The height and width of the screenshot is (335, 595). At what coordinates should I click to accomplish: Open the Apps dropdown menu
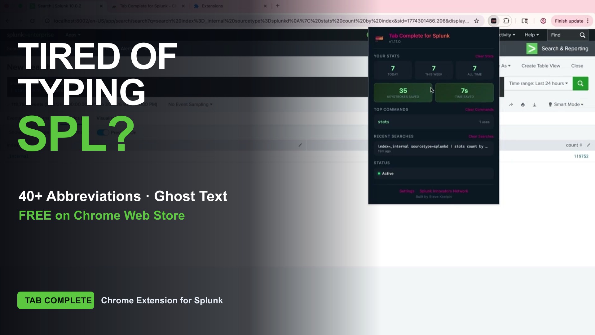(x=73, y=35)
